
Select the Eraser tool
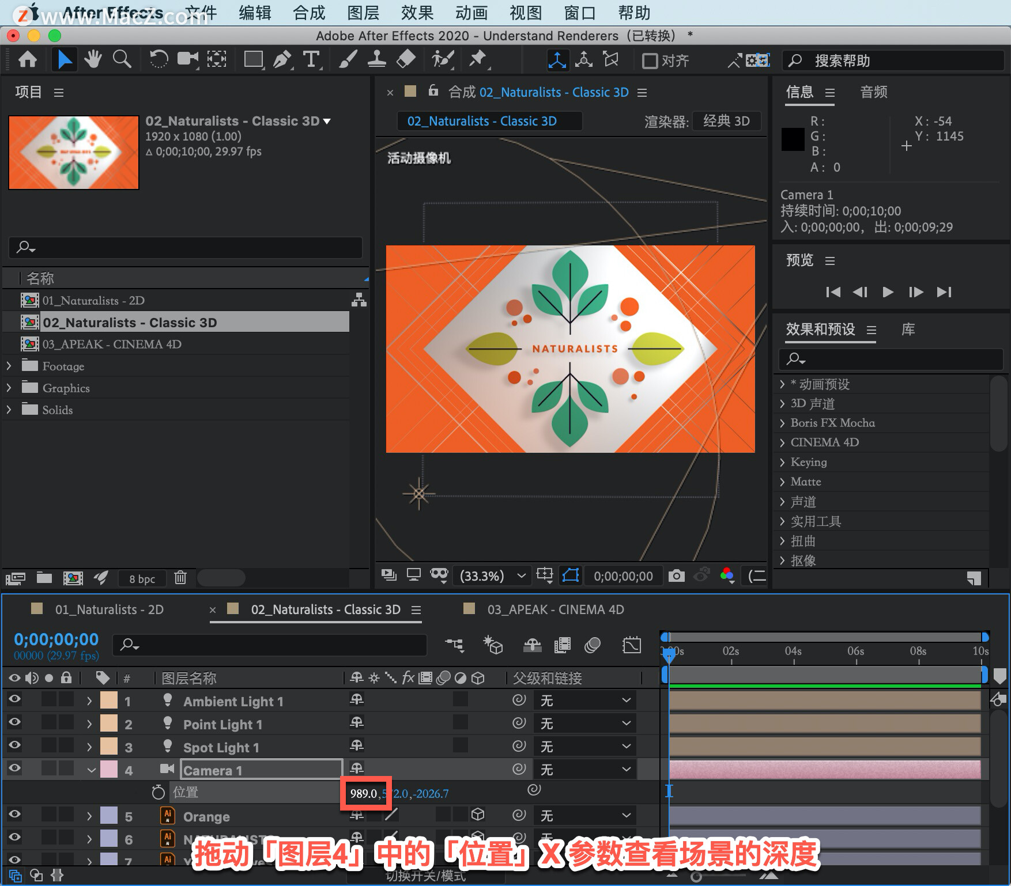click(406, 59)
